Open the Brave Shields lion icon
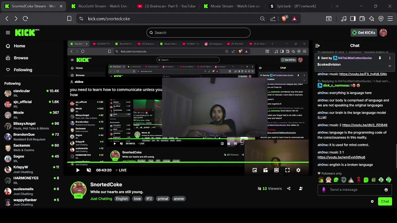The height and width of the screenshot is (223, 397). [x=284, y=19]
